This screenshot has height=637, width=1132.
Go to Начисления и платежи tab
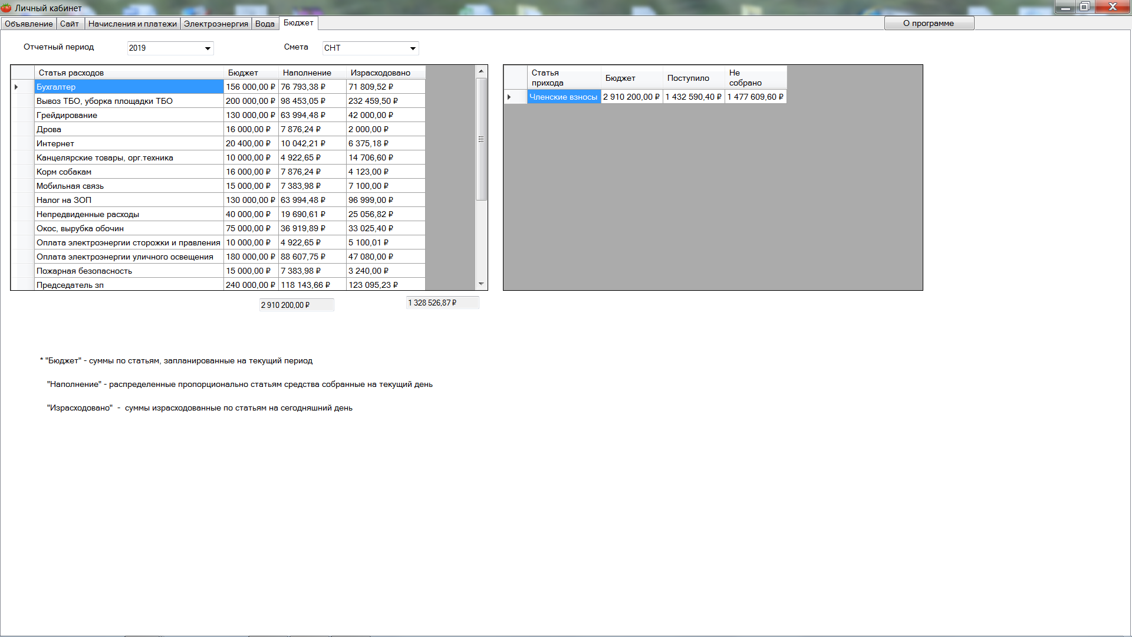click(x=132, y=24)
